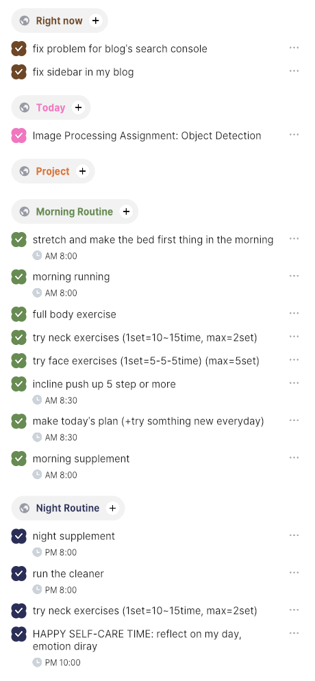Viewport: 315px width, 681px height.
Task: Open options menu for HAPPY SELF-CARE TIME task
Action: tap(294, 633)
